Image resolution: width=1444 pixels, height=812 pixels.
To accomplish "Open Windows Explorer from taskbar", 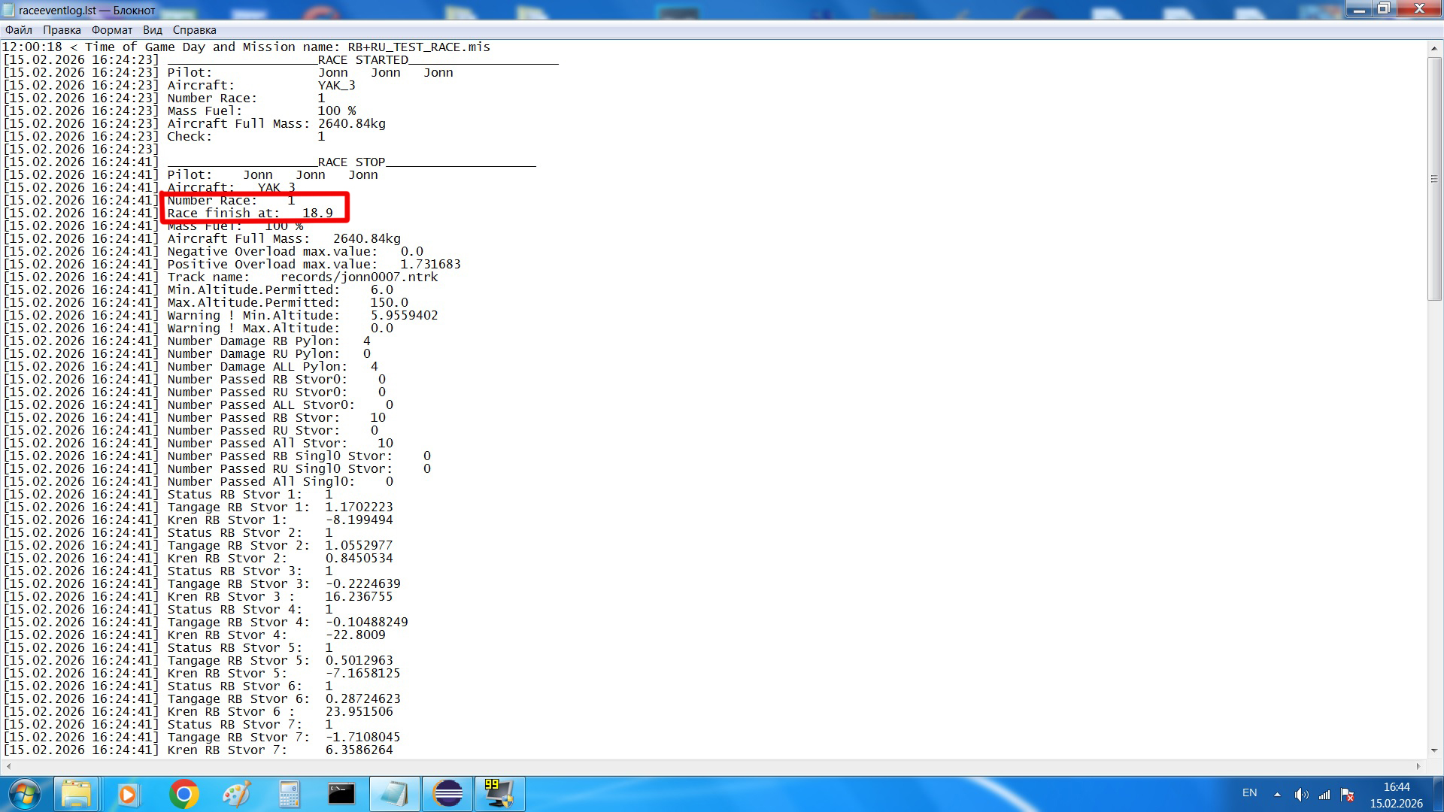I will pyautogui.click(x=76, y=794).
